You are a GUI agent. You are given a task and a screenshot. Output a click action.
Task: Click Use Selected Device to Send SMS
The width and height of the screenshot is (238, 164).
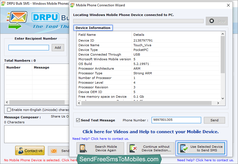point(201,148)
